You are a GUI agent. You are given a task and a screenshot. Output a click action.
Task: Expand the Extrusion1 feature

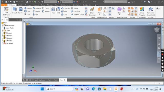(x=2, y=33)
